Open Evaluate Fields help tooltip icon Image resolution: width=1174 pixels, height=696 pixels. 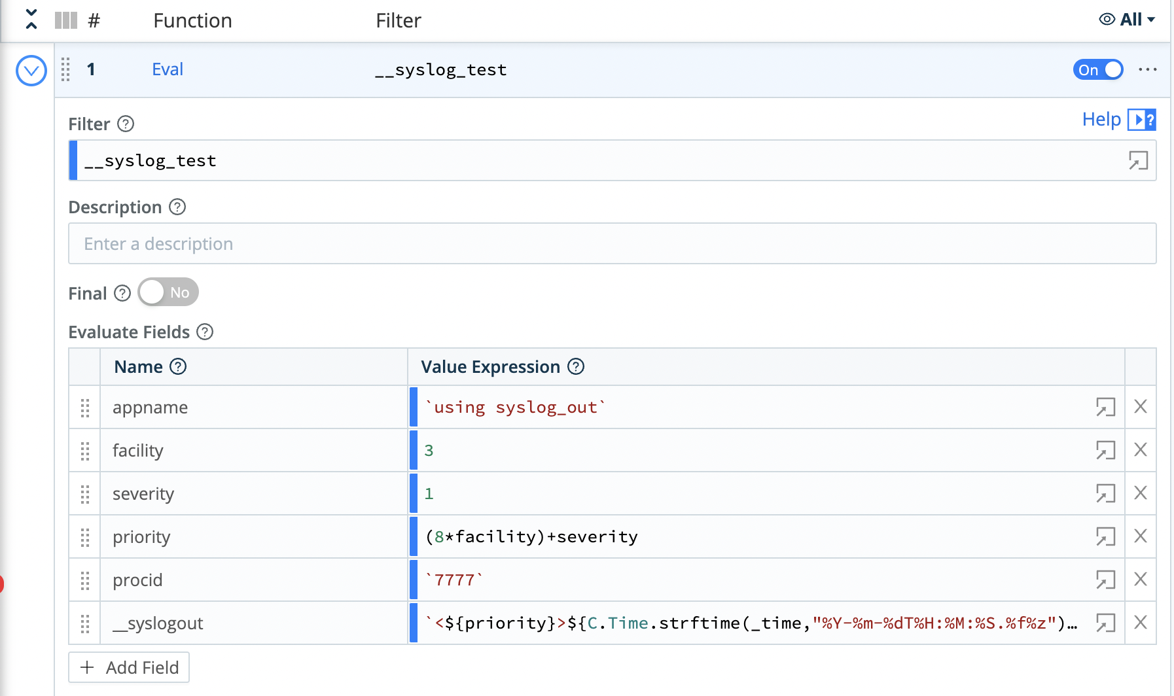(x=205, y=332)
